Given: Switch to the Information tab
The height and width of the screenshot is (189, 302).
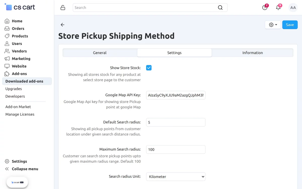Looking at the screenshot, I should point(253,53).
